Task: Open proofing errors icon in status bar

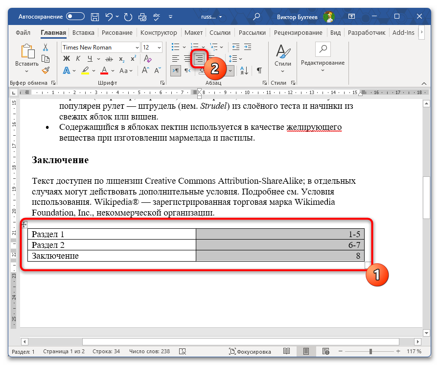Action: tap(182, 351)
